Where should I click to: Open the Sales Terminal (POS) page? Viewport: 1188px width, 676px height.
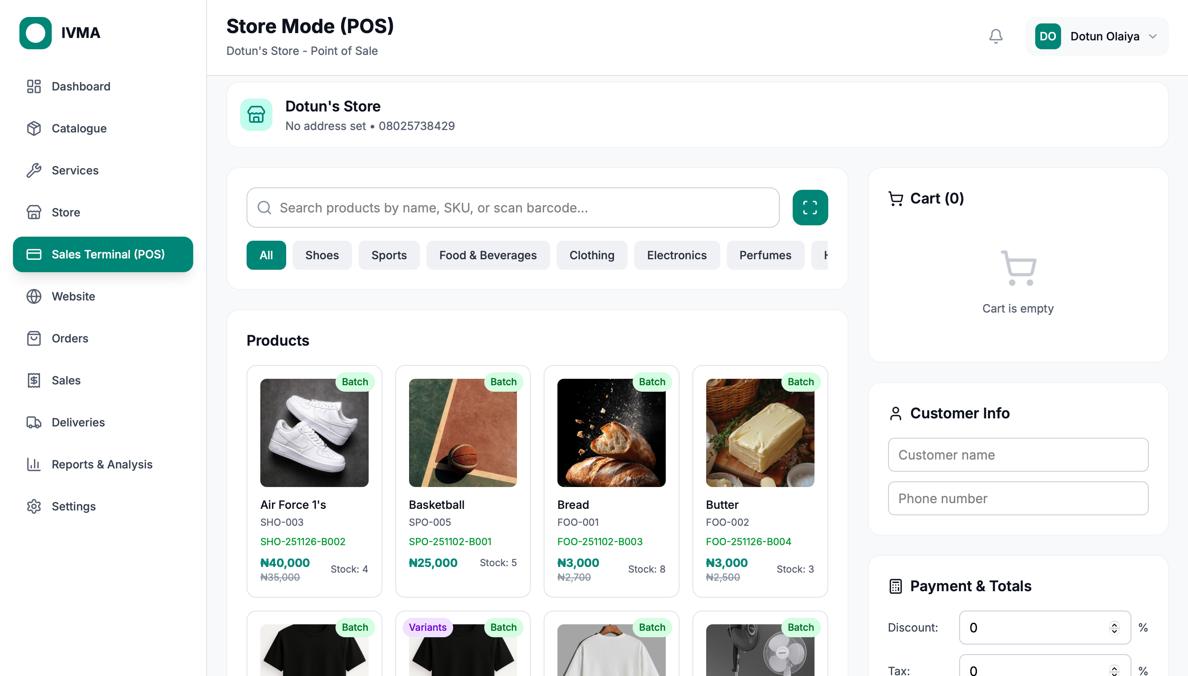(x=103, y=254)
